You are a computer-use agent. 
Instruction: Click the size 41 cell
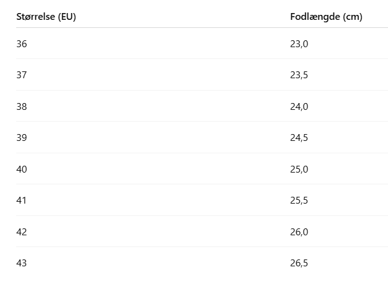pyautogui.click(x=22, y=201)
